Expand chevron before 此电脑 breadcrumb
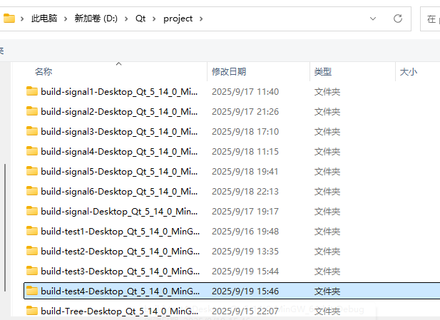440x320 pixels. tap(22, 19)
